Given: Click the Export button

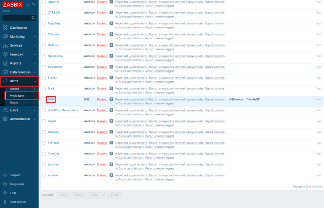Looking at the screenshot, I should point(95,195).
